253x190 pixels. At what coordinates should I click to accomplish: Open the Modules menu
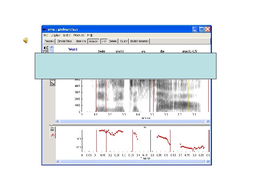point(79,35)
